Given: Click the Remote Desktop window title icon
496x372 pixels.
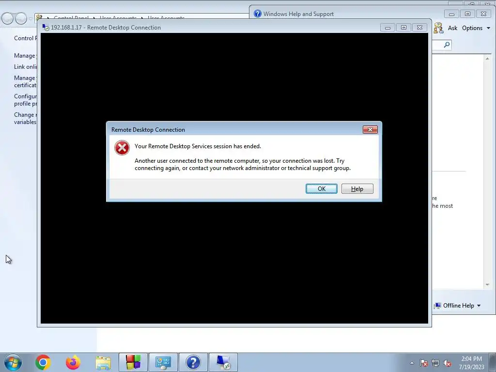Looking at the screenshot, I should pos(46,28).
